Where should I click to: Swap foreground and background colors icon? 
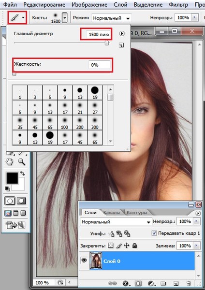pos(22,174)
